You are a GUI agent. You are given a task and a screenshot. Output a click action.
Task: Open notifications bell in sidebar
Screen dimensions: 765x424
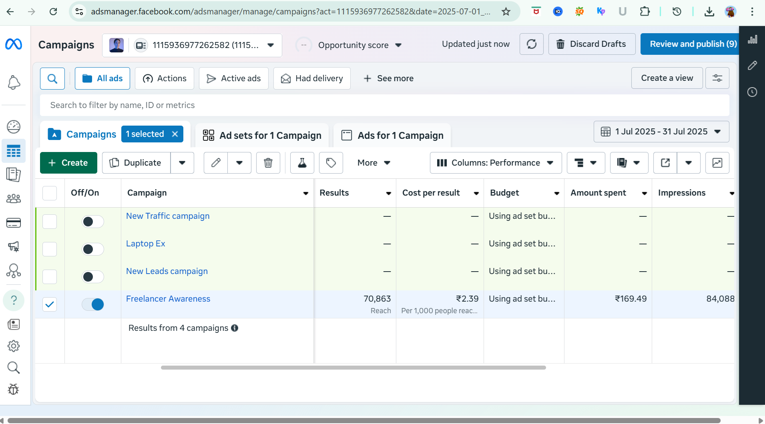coord(14,82)
